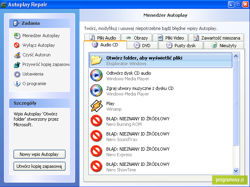This screenshot has width=250, height=187.
Task: Open Ustawienia settings link
Action: 33,74
